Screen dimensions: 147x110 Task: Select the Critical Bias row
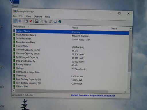coord(71,87)
